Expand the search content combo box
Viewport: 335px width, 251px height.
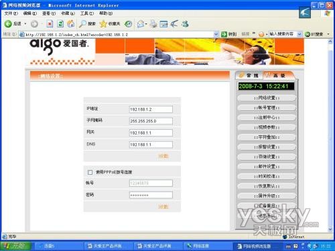click(299, 34)
